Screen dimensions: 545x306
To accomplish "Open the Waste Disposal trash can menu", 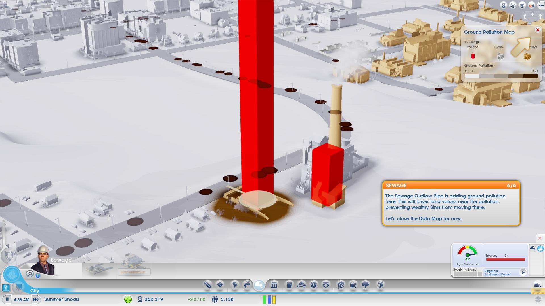I will (x=289, y=284).
